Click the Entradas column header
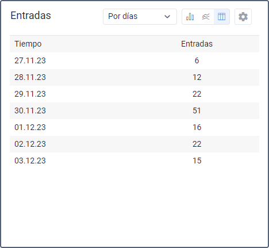The width and height of the screenshot is (269, 248). pos(197,44)
